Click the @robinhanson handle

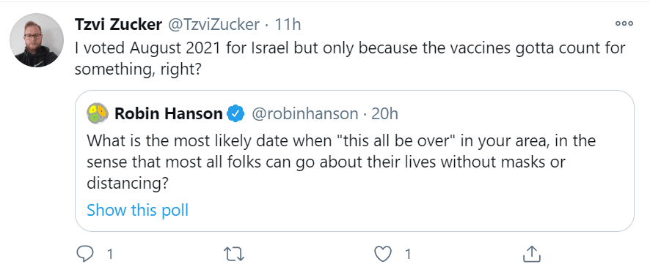pos(305,113)
